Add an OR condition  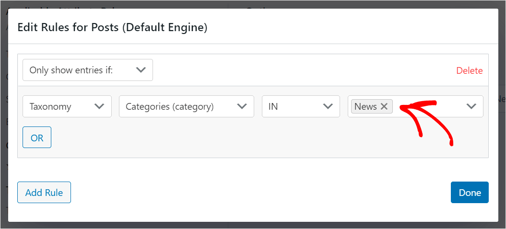pyautogui.click(x=37, y=138)
